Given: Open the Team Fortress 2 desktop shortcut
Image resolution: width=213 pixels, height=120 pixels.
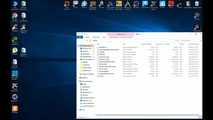Looking at the screenshot, I should click(67, 5).
